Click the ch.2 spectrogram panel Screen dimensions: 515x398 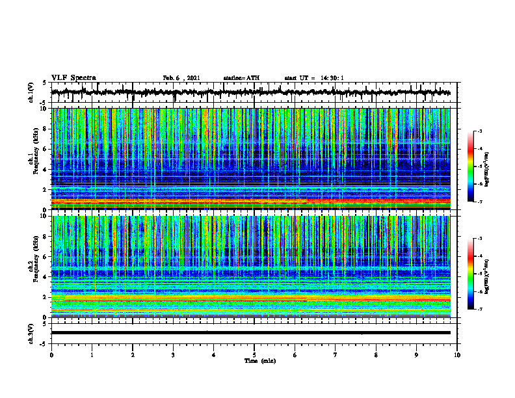click(x=250, y=267)
